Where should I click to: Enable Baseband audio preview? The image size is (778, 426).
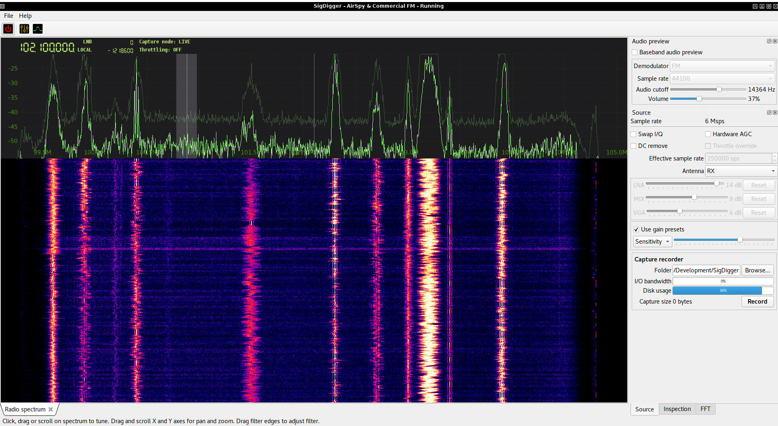click(635, 52)
